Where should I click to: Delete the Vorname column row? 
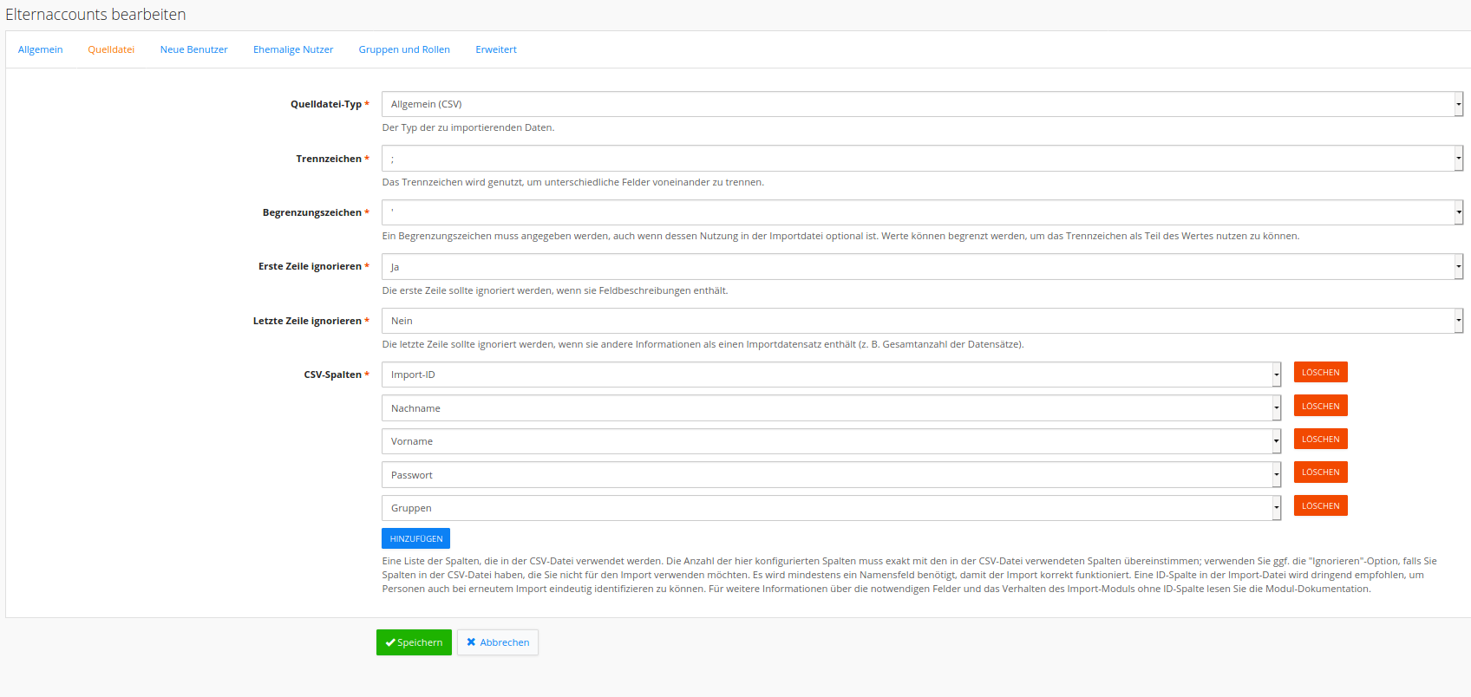click(x=1320, y=440)
